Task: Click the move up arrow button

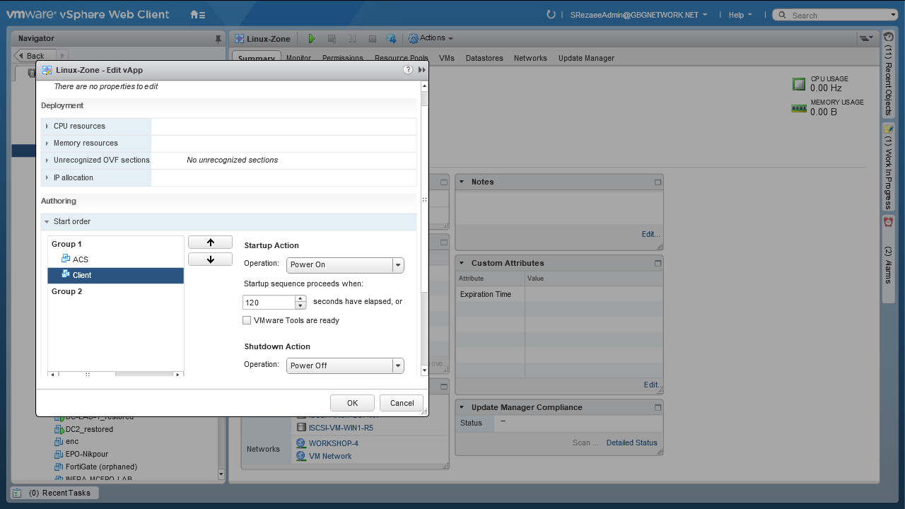Action: 210,242
